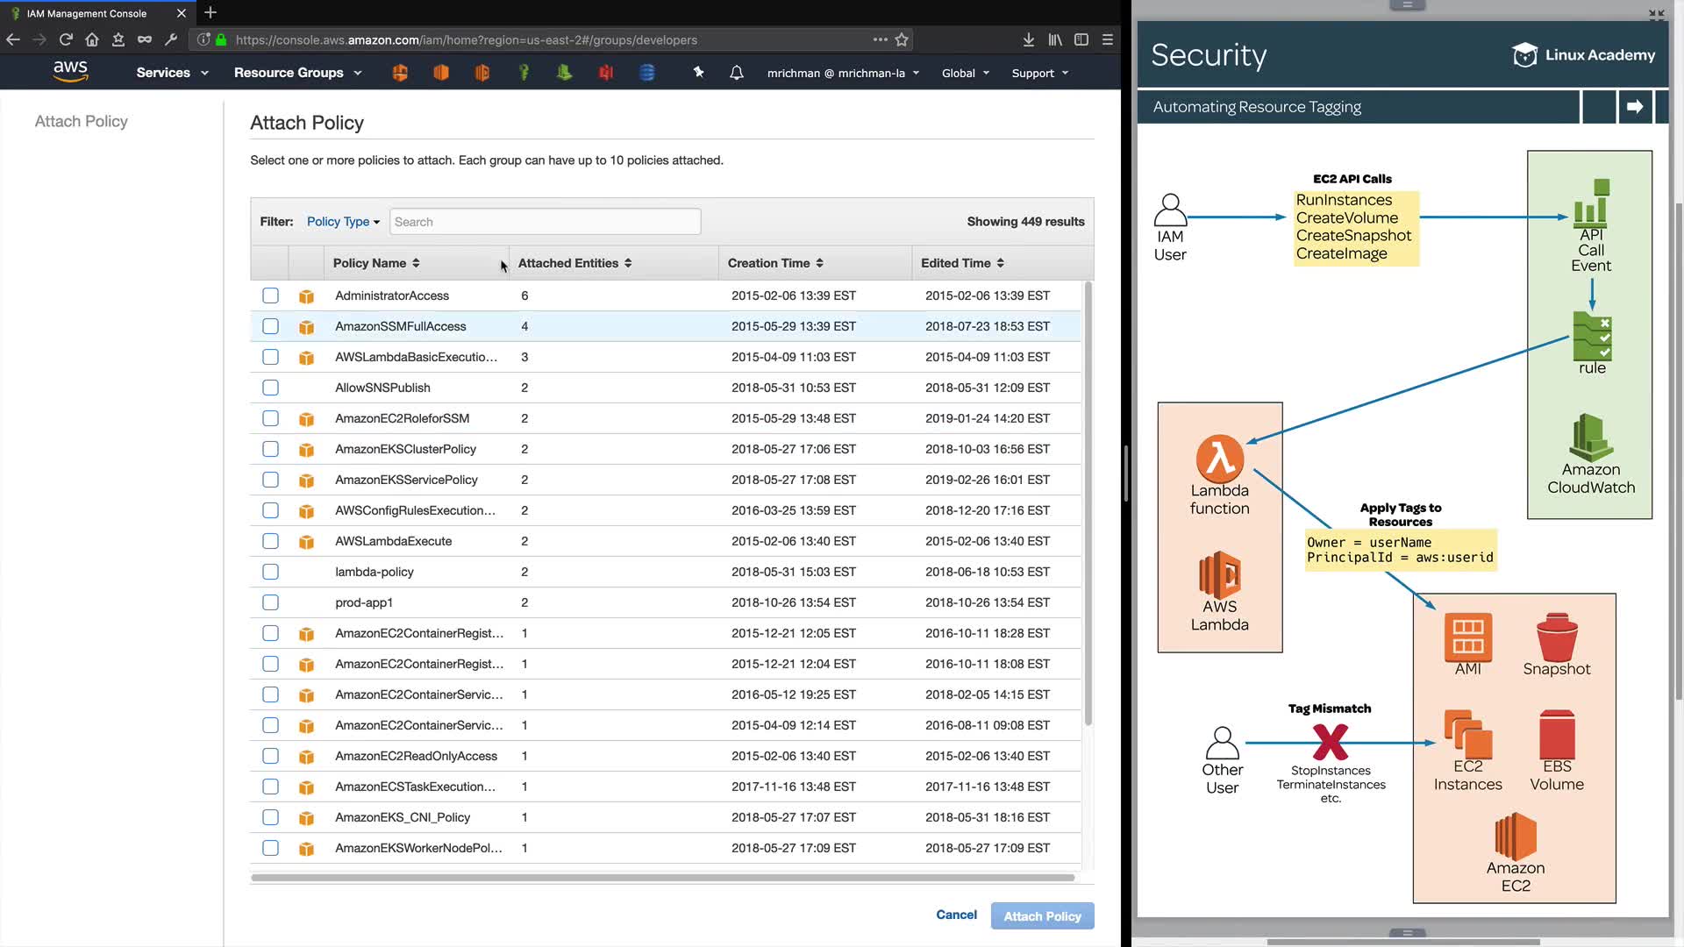Screen dimensions: 1684x947
Task: Click the Attach Policy button
Action: [1042, 916]
